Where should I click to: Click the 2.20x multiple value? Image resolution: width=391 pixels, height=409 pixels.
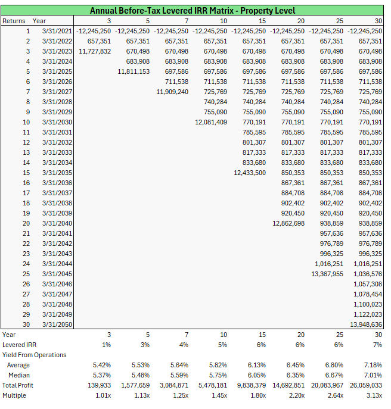[x=297, y=395]
